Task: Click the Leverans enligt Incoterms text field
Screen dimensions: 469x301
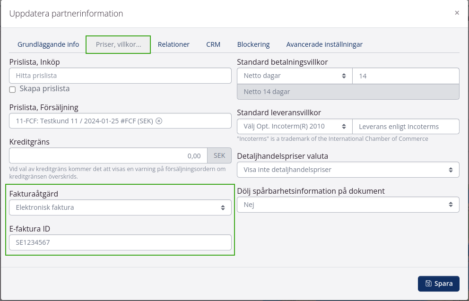Action: point(406,127)
